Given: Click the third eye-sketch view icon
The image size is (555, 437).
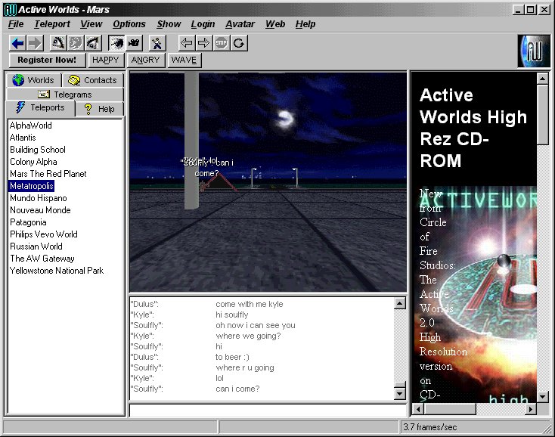Looking at the screenshot, I should 93,43.
